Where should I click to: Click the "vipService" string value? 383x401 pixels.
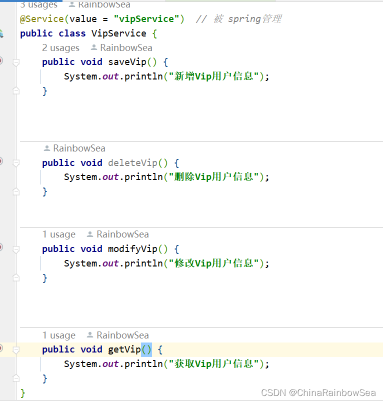click(x=146, y=19)
